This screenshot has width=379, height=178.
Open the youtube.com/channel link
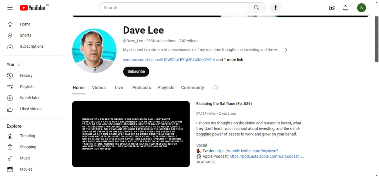click(169, 60)
